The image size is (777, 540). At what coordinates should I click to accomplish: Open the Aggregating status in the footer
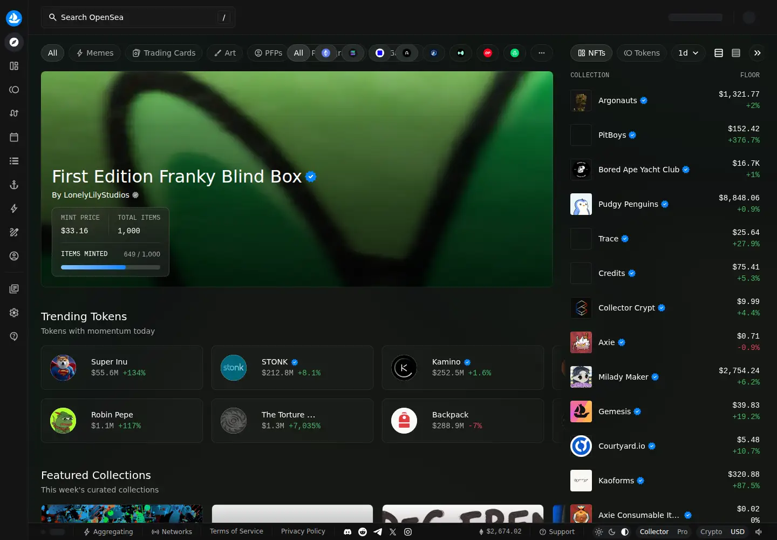click(x=108, y=532)
